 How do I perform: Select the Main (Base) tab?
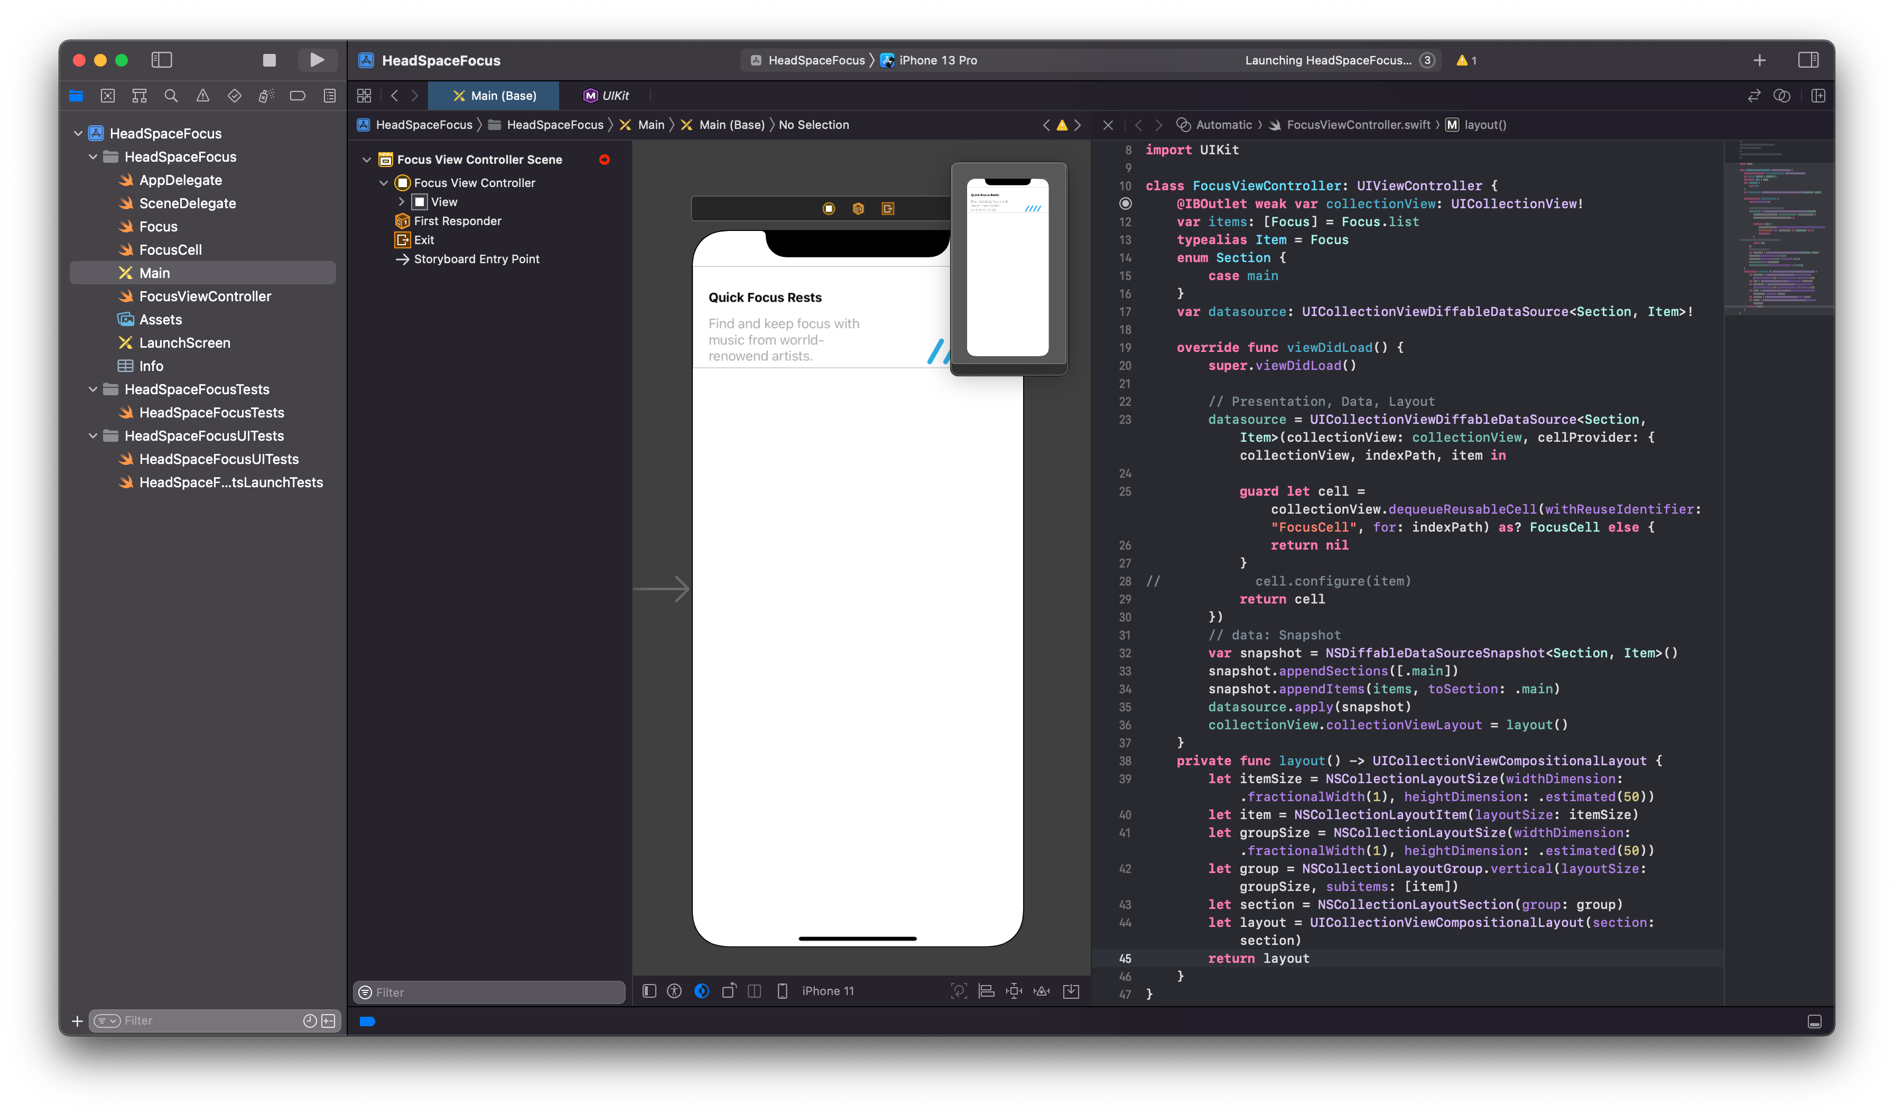pyautogui.click(x=495, y=96)
